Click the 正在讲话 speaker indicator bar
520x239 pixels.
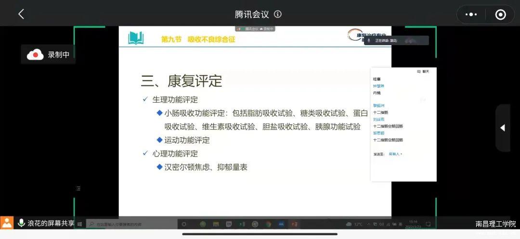click(x=396, y=41)
